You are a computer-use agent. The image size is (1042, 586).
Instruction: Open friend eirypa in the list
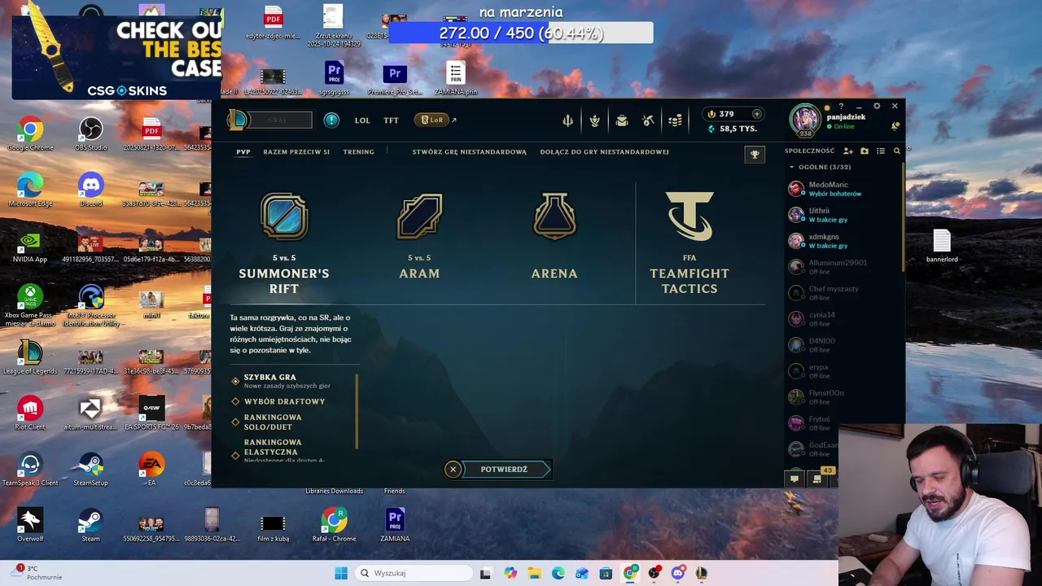tap(844, 371)
